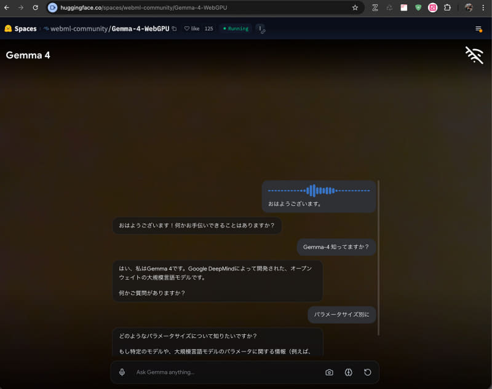This screenshot has height=389, width=492.
Task: Click the Running status badge
Action: [x=235, y=28]
